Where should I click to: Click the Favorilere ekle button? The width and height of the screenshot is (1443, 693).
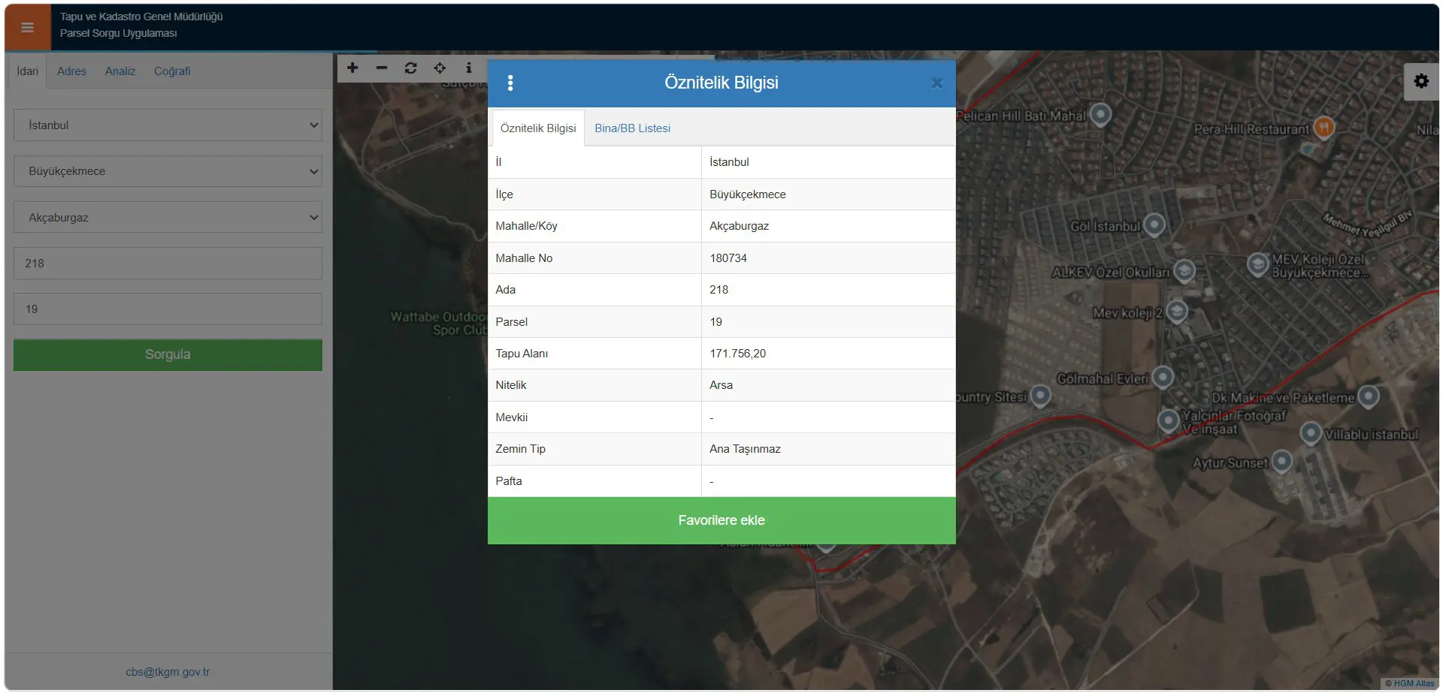click(721, 520)
